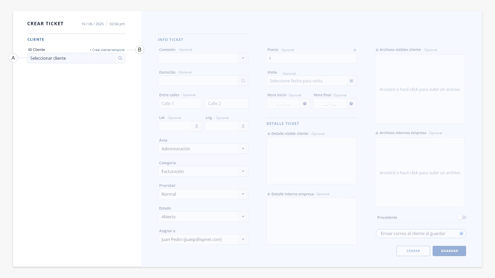495x278 pixels.
Task: Click the search icon in ID Cliente field
Action: (x=120, y=58)
